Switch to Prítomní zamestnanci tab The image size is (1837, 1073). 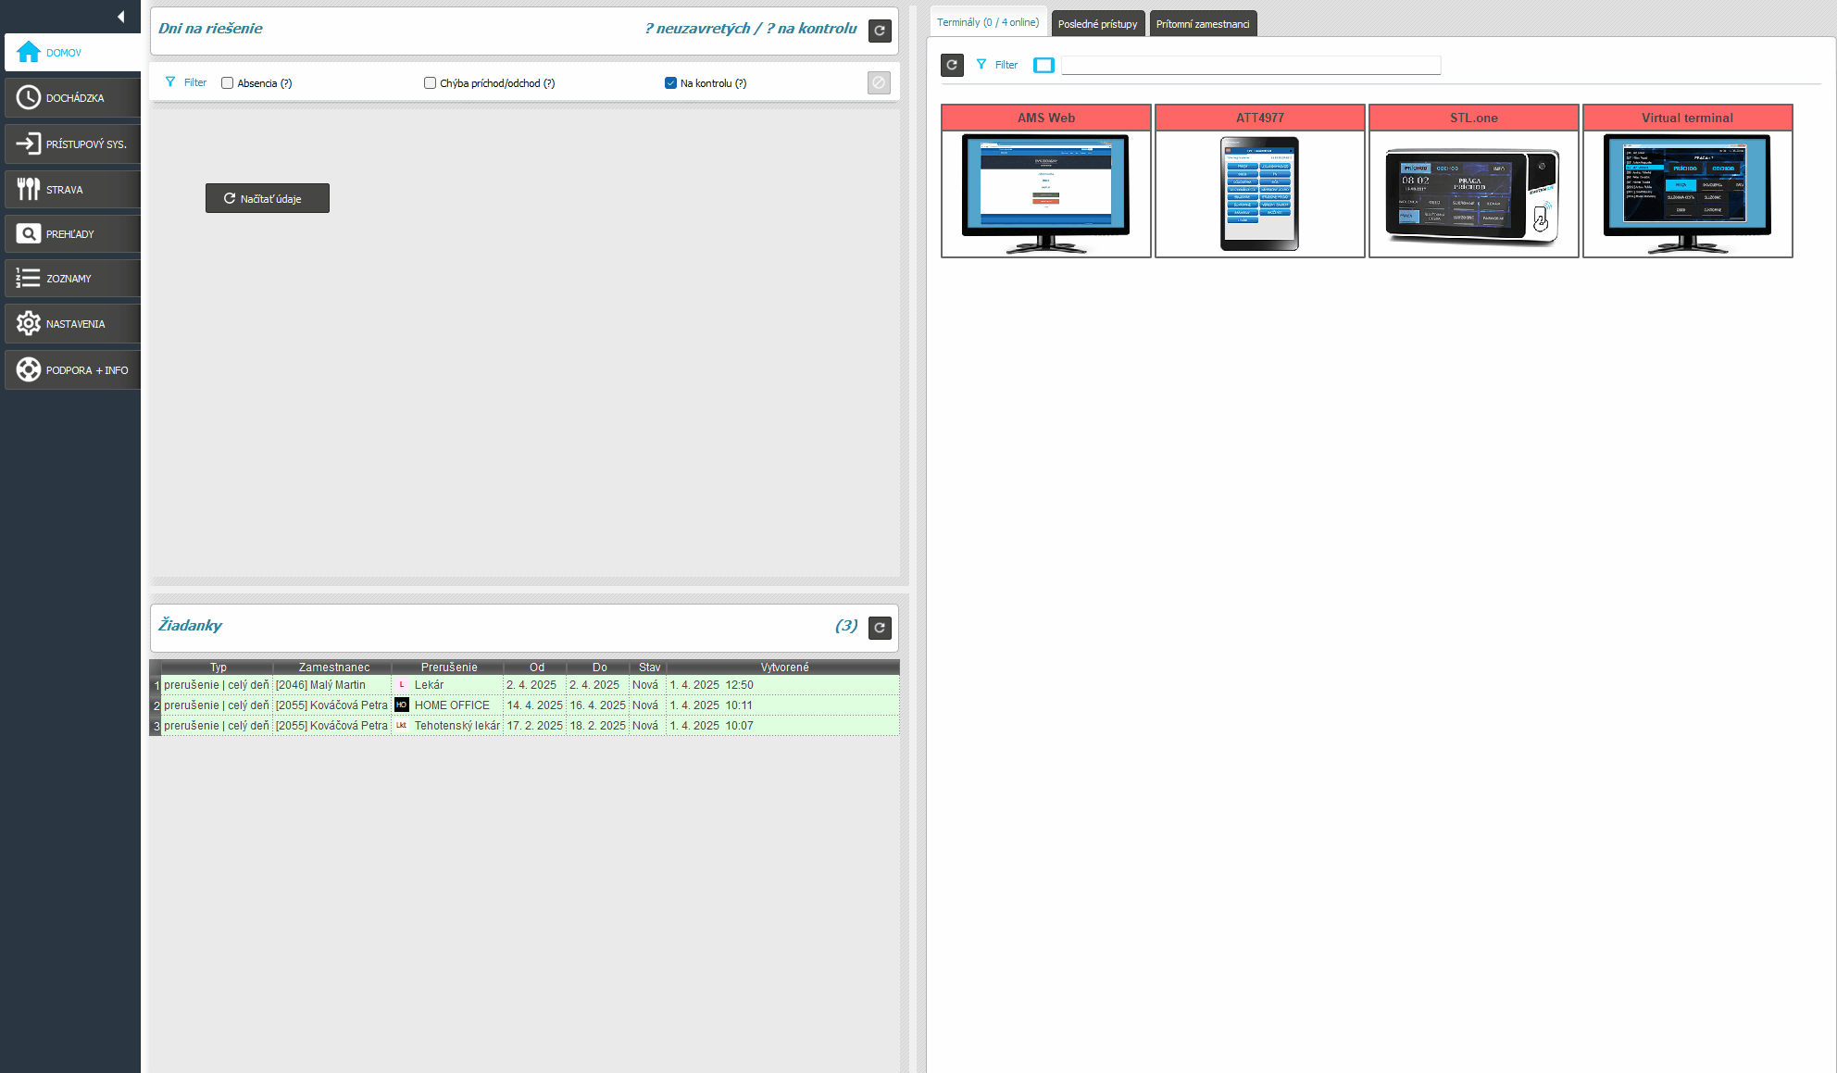(1202, 24)
